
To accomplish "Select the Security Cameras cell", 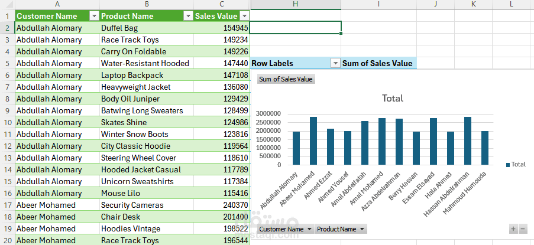I will click(x=147, y=205).
